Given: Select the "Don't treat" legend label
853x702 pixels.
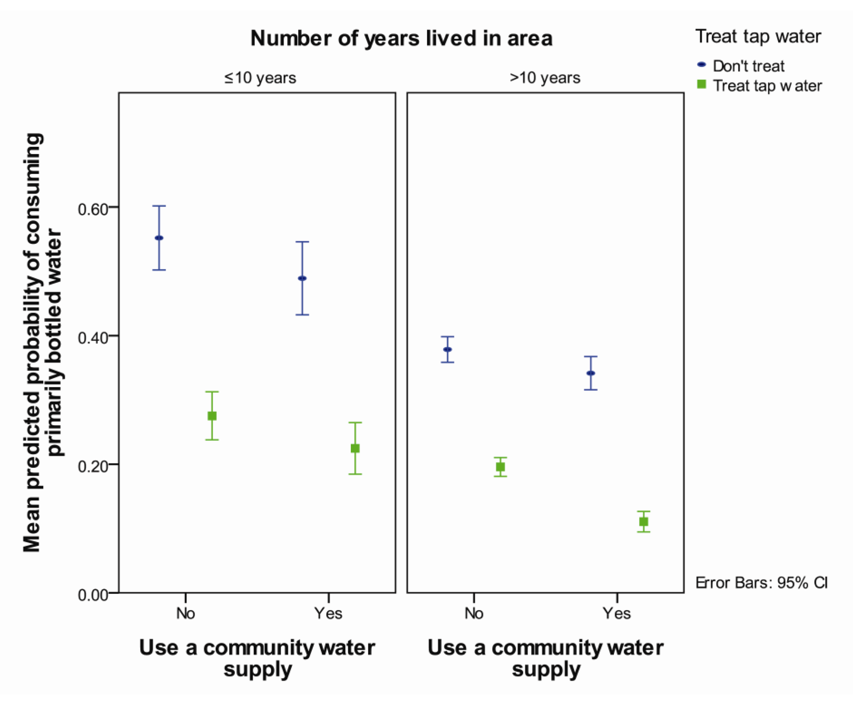Looking at the screenshot, I should [748, 66].
